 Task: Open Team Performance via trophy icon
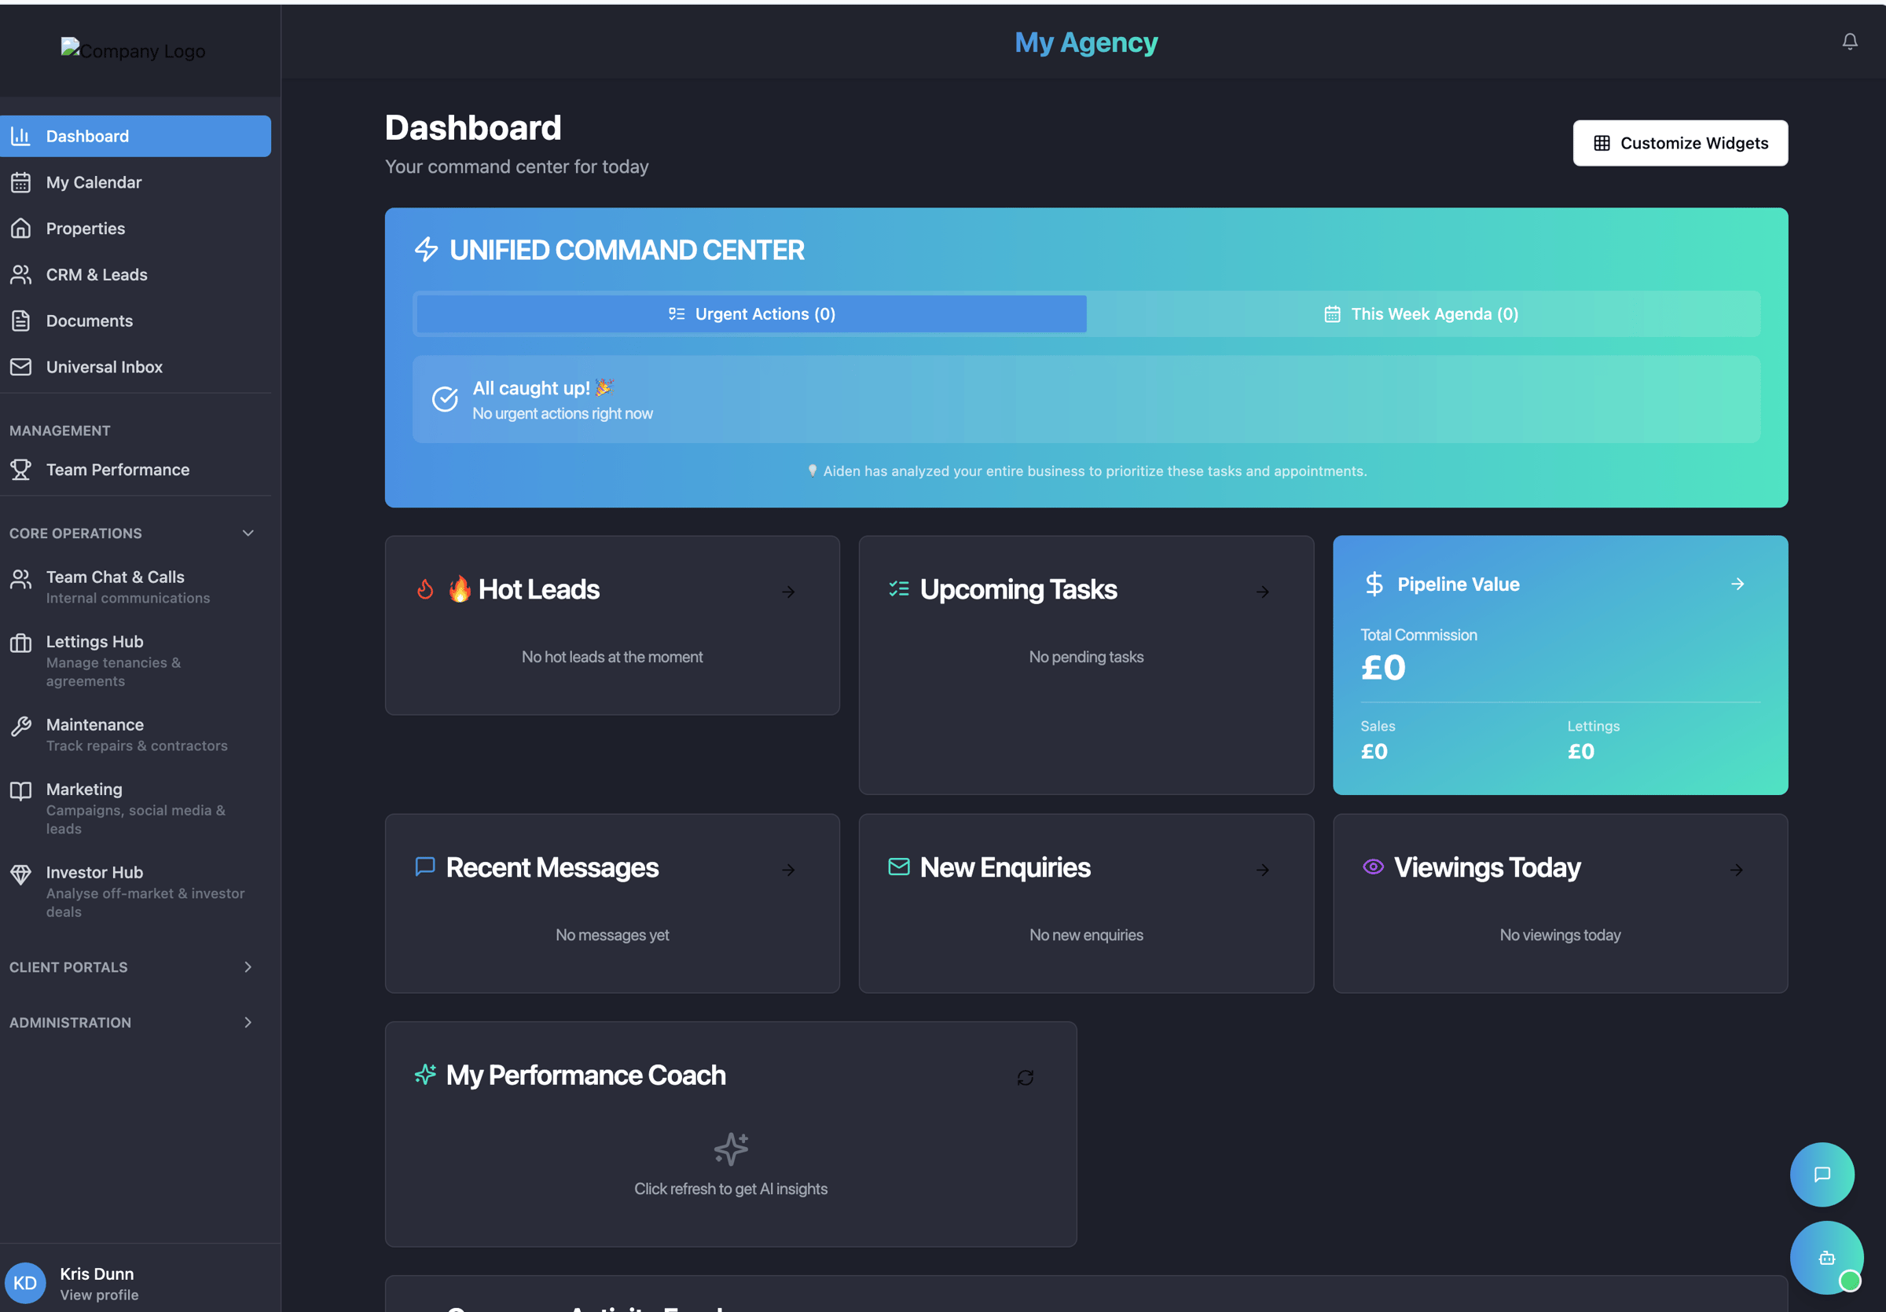tap(21, 469)
